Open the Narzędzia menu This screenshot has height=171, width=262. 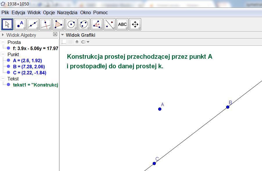pyautogui.click(x=67, y=13)
